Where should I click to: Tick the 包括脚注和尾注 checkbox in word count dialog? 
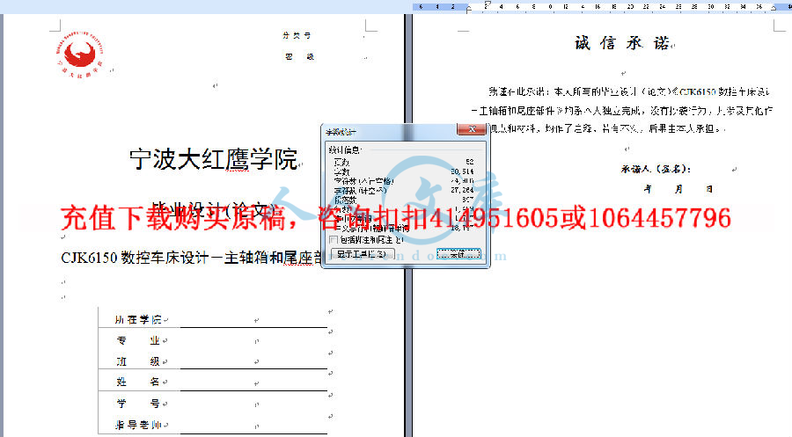pyautogui.click(x=334, y=240)
